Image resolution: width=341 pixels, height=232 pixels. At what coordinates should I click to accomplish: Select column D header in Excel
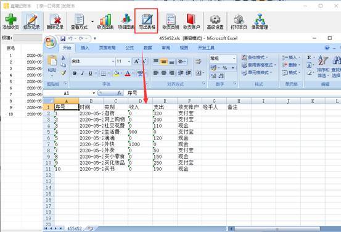140,101
